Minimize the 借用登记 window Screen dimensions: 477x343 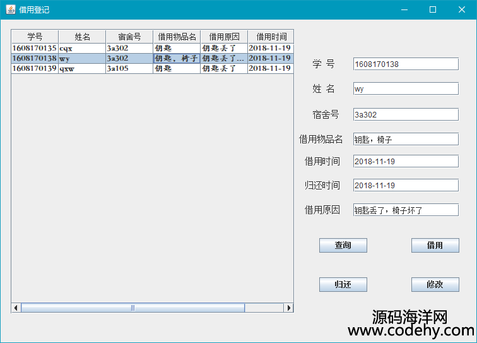[404, 9]
